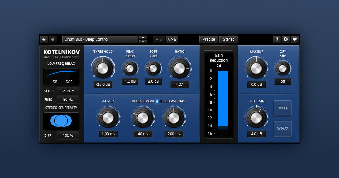The image size is (339, 178).
Task: Click the Ratio knob
Action: (x=179, y=68)
